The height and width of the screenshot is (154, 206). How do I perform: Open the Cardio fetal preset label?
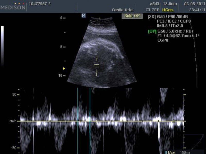tap(123, 10)
